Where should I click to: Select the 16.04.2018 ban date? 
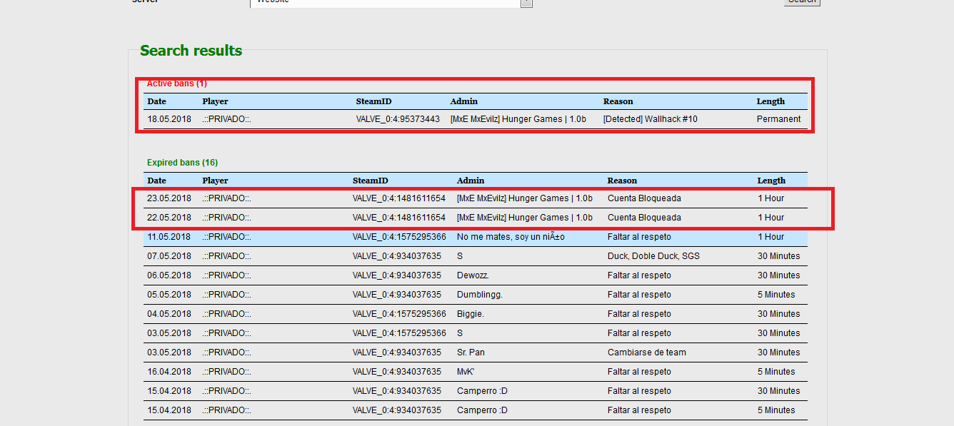169,372
